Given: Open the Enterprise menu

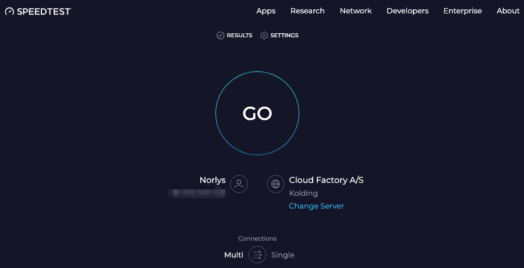Looking at the screenshot, I should [x=462, y=11].
